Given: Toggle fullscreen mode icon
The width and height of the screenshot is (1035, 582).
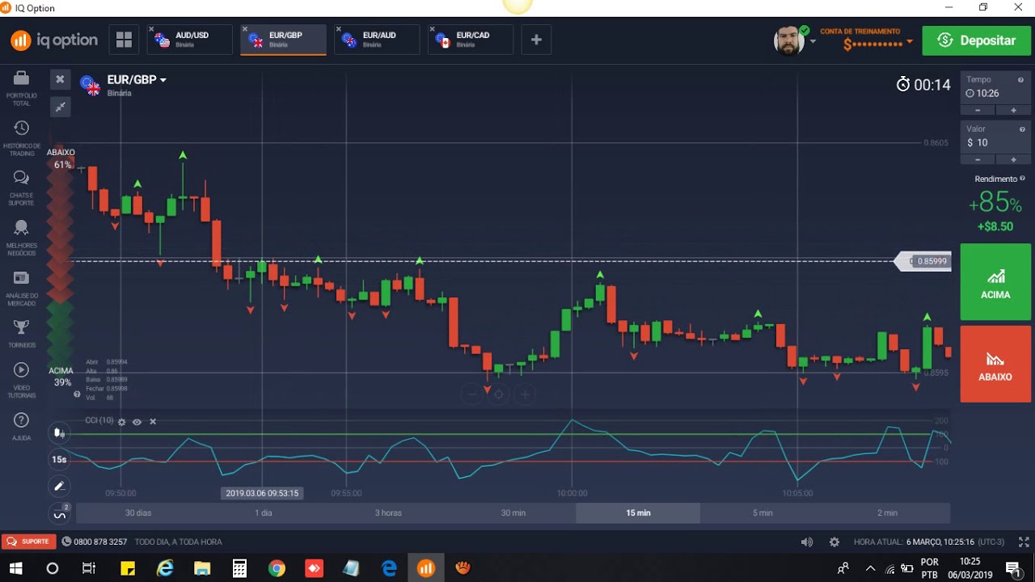Looking at the screenshot, I should [1024, 542].
